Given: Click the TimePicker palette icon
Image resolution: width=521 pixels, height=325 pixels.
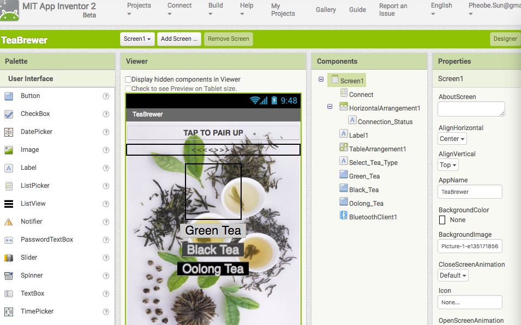Looking at the screenshot, I should tap(9, 311).
